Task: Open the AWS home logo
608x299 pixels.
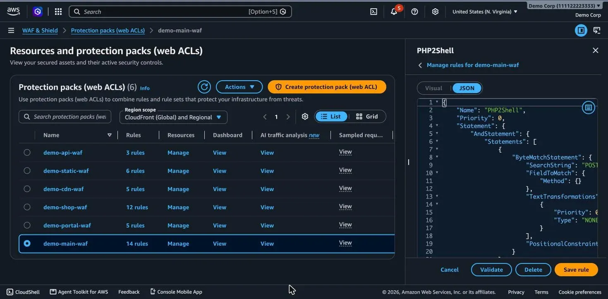Action: click(x=13, y=12)
